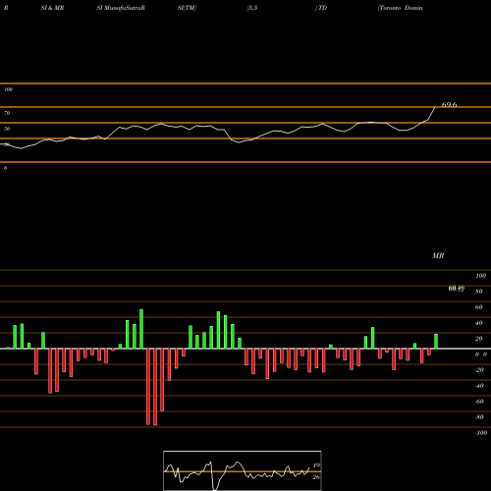This screenshot has height=491, width=491.
Task: Click the 26 value in the mini chart
Action: point(316,477)
